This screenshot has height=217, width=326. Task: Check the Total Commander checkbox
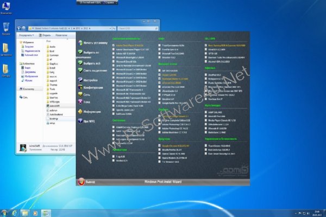tap(159, 45)
